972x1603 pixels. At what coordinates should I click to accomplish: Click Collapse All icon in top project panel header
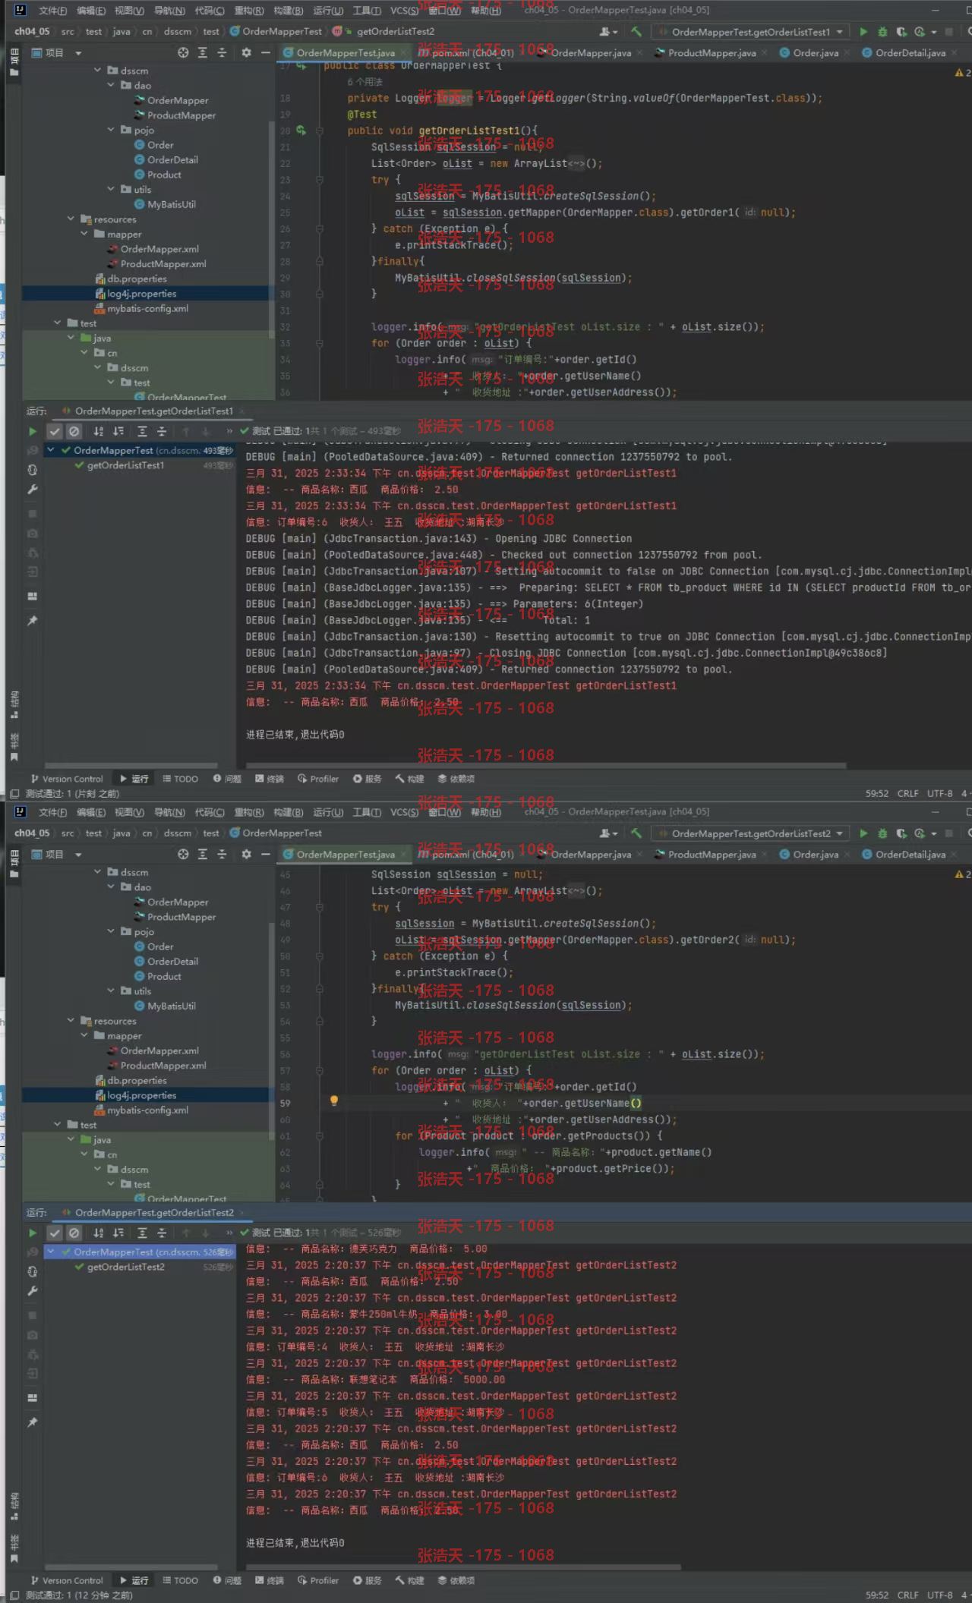pyautogui.click(x=222, y=52)
